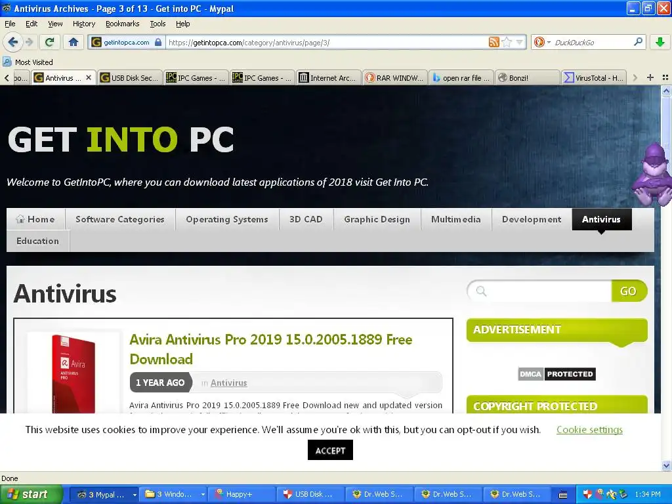Open Development navigation item

coord(532,219)
